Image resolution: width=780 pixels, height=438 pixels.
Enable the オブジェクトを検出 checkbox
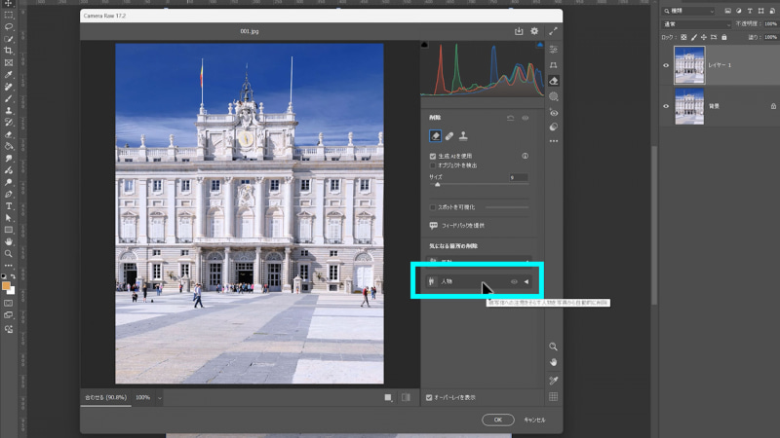433,165
